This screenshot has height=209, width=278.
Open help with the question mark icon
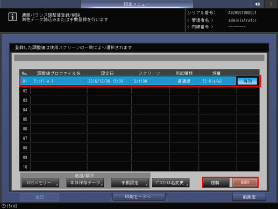271,4
